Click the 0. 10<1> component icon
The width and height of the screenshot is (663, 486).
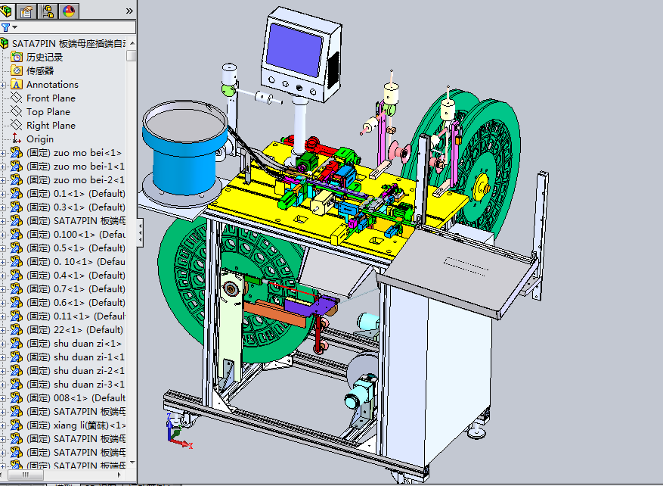(17, 262)
